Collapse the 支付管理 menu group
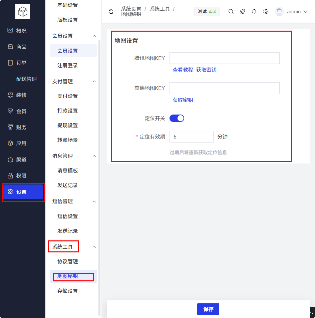Viewport: 315px width, 318px height. pyautogui.click(x=94, y=82)
